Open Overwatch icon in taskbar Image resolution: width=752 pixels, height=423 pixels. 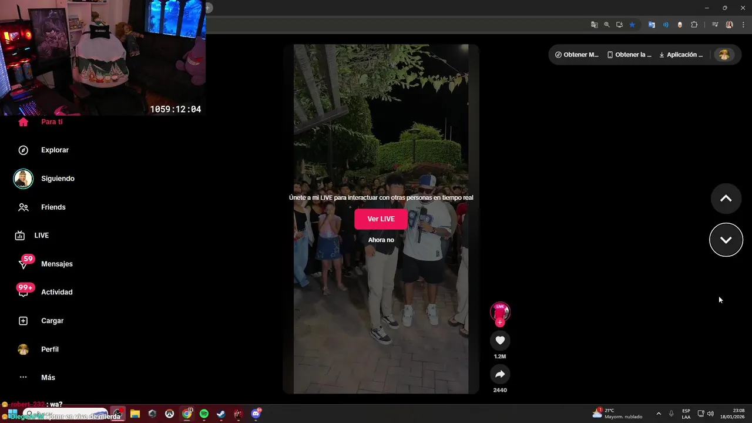tap(169, 414)
